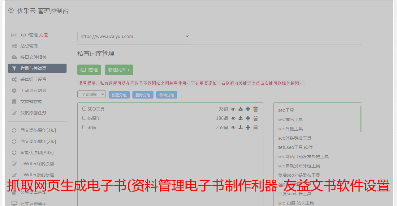Tick the 伪原创 library checkbox
This screenshot has width=397, height=206.
tap(84, 118)
